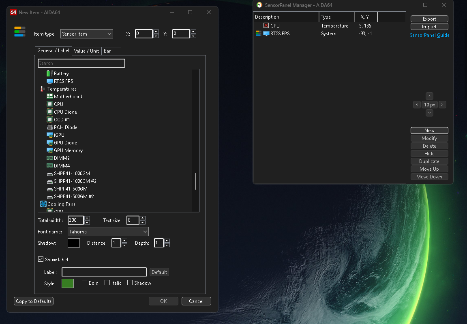Increase the Total width stepper value
The width and height of the screenshot is (467, 324).
pos(87,218)
